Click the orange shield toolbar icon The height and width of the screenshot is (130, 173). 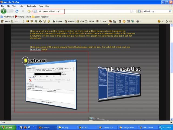click(124, 21)
